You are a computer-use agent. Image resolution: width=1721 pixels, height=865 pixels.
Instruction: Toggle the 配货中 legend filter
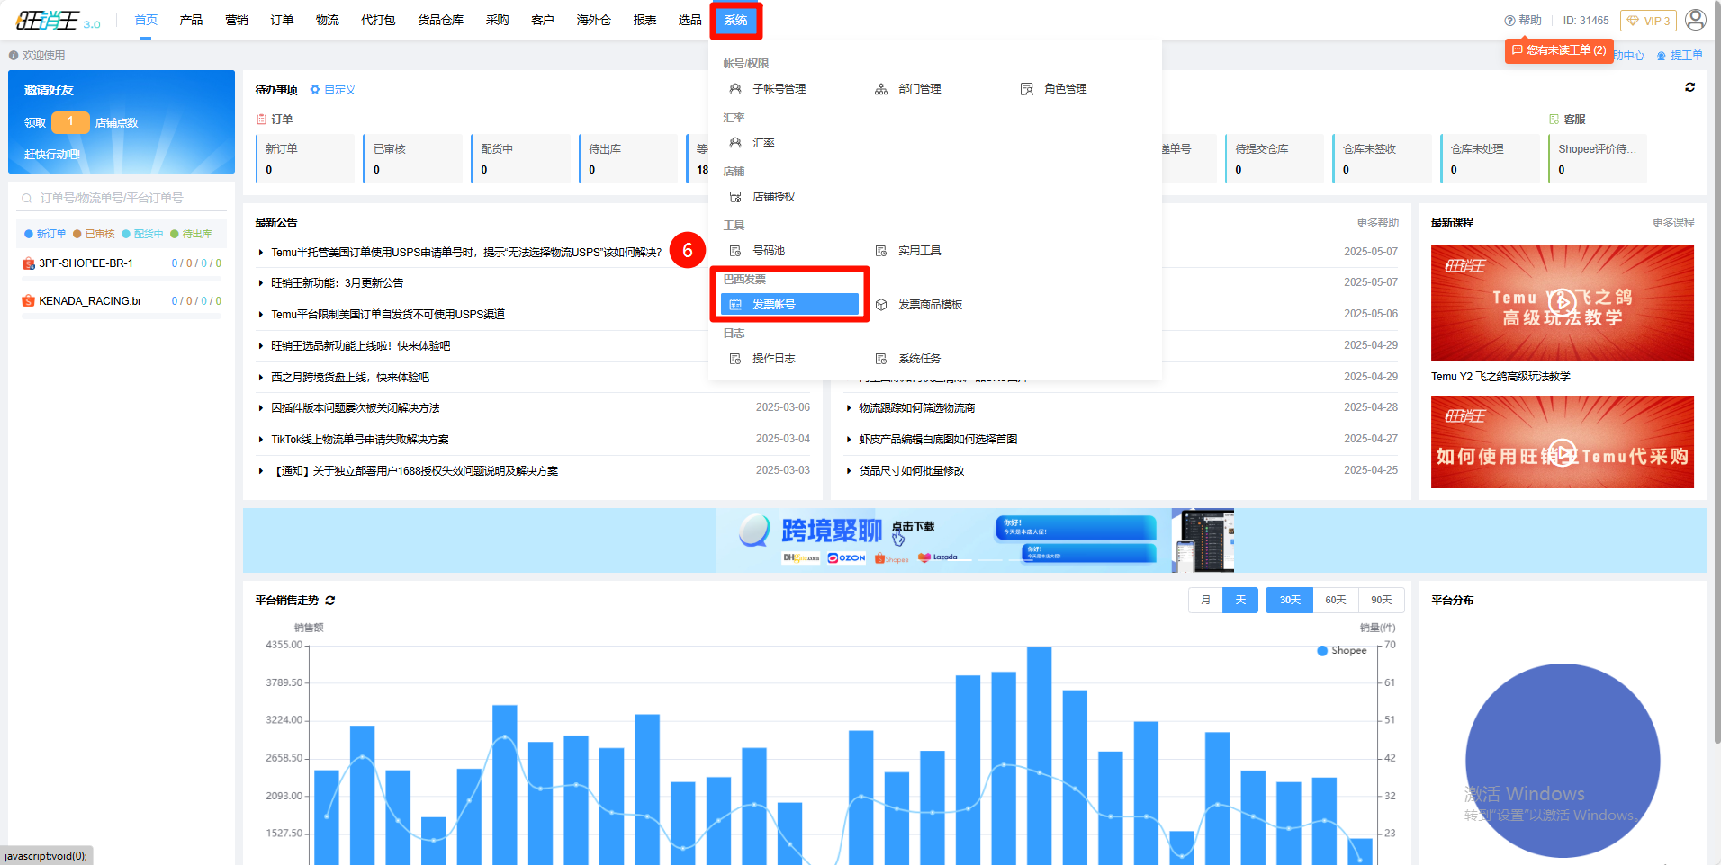[x=142, y=234]
